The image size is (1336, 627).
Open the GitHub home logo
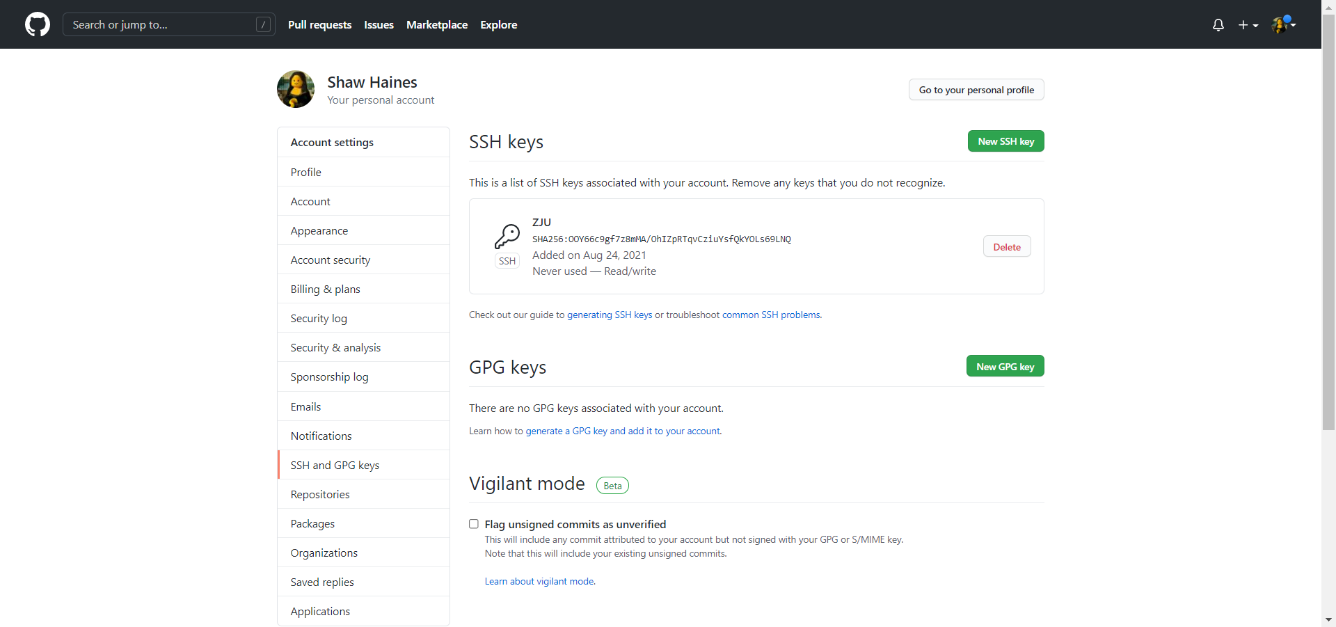38,24
